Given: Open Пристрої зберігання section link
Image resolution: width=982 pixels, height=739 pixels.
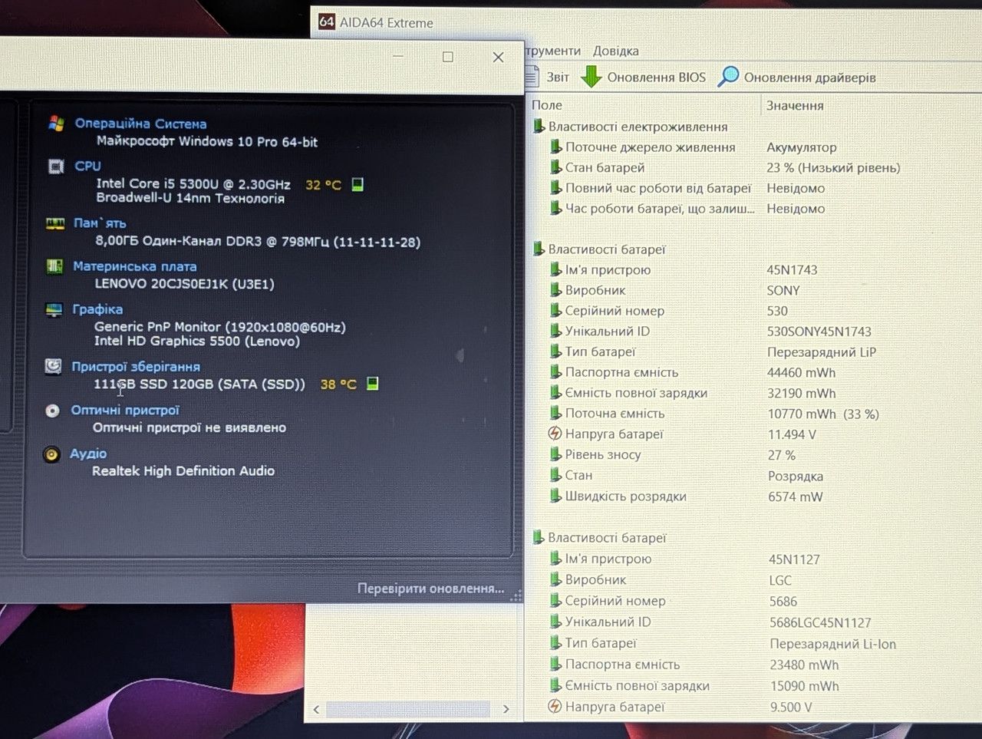Looking at the screenshot, I should tap(136, 367).
